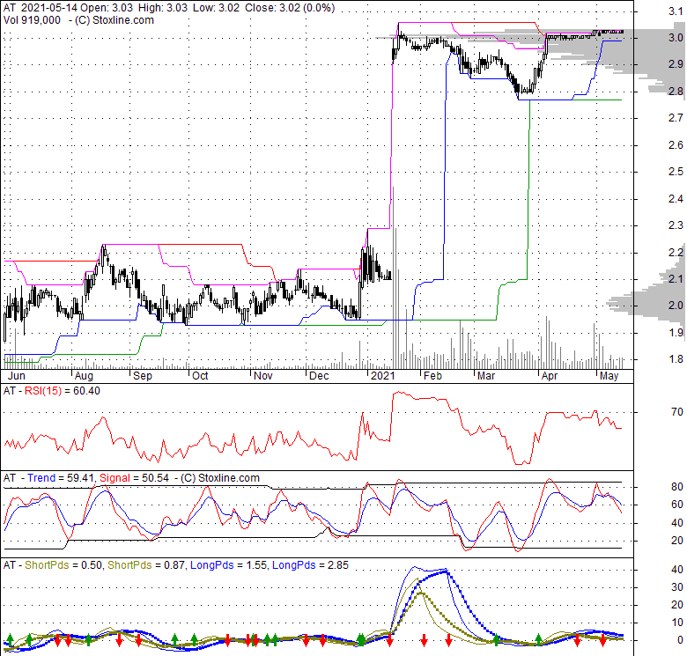This screenshot has width=687, height=656.
Task: Click the 'May' month axis label
Action: coord(609,376)
